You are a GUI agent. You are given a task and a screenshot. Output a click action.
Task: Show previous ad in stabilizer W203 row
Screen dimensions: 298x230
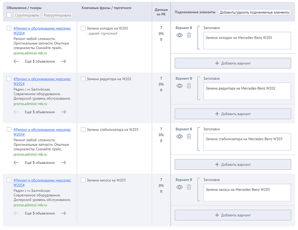[16, 163]
